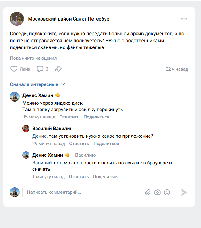
Task: Open post options three-dot menu
Action: point(184,19)
